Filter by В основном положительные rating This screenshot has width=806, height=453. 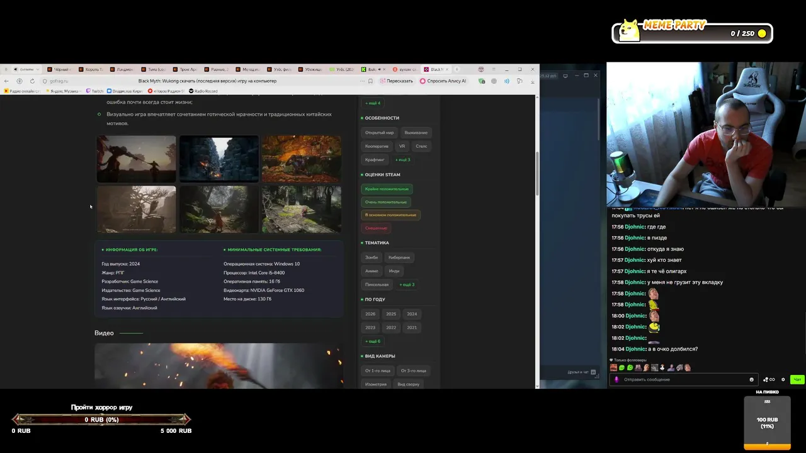(x=390, y=215)
